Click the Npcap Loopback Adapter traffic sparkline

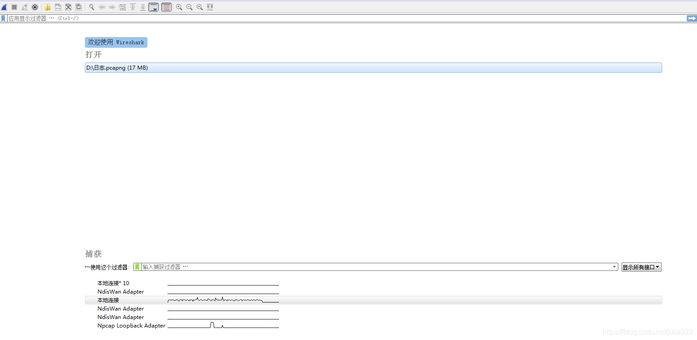coord(223,325)
